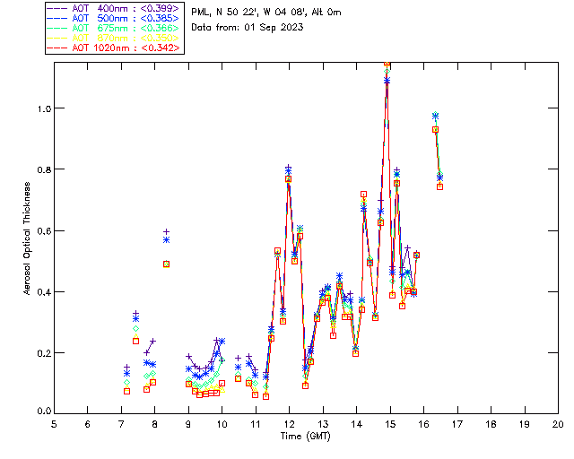
Task: Click the red square at the plot's top peak
Action: pyautogui.click(x=387, y=64)
